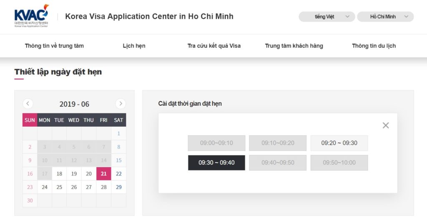This screenshot has width=427, height=222.
Task: Open Thông tin về trung tâm menu
Action: 54,46
